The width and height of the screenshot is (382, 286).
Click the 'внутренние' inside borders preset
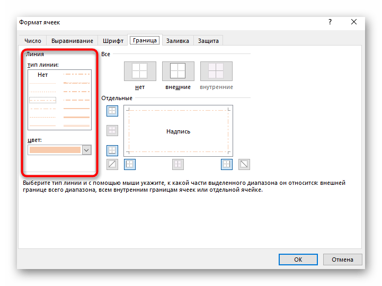pyautogui.click(x=216, y=71)
